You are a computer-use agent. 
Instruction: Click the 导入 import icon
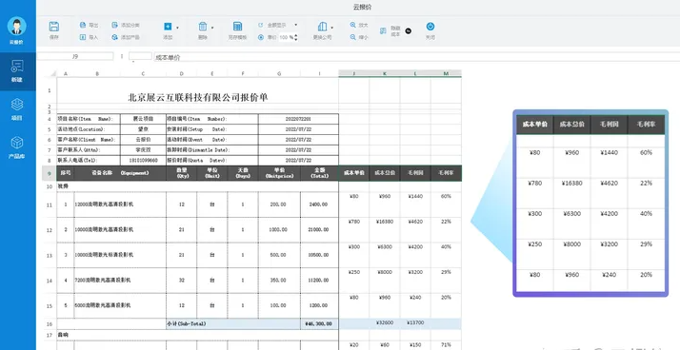point(83,37)
